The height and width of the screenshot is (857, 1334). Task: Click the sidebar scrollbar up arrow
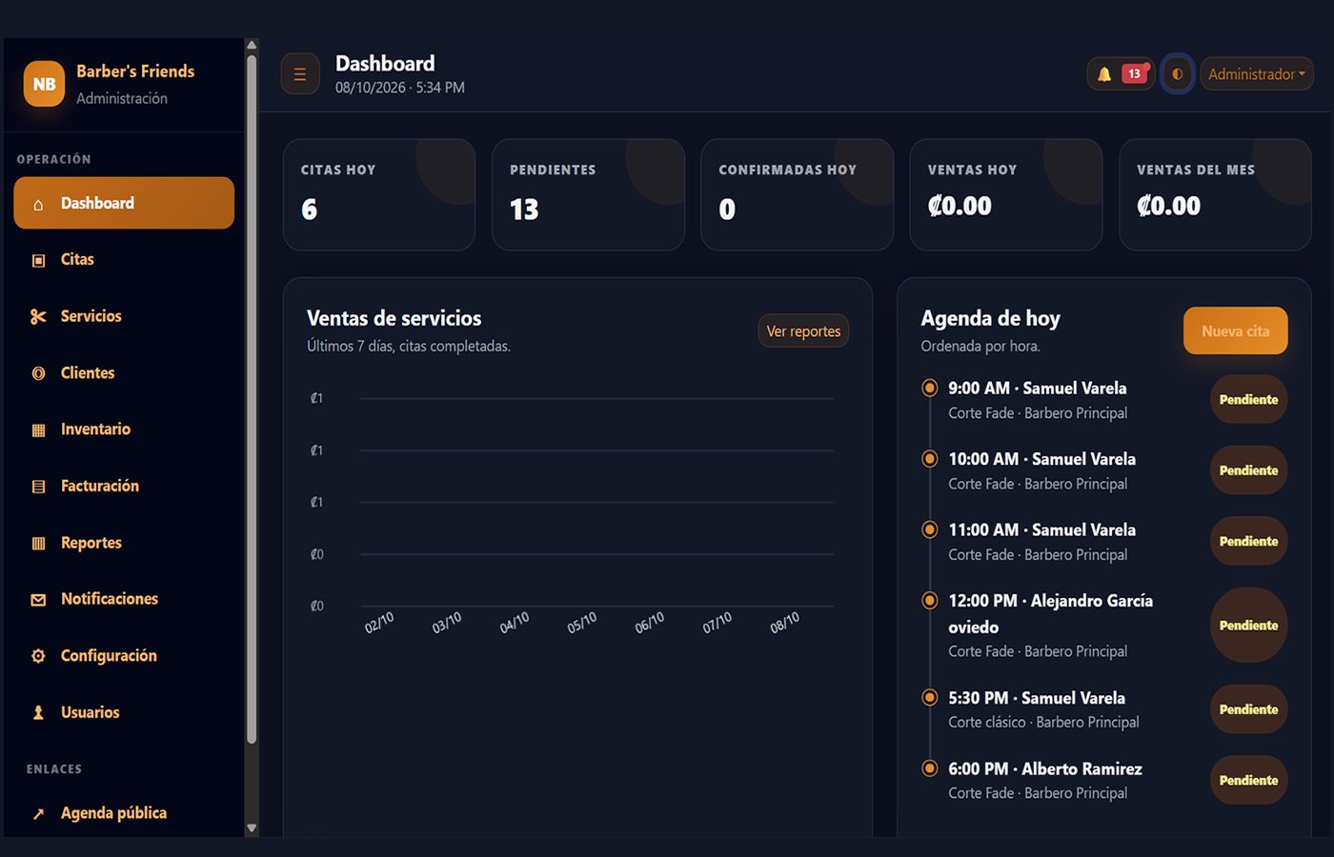point(252,45)
